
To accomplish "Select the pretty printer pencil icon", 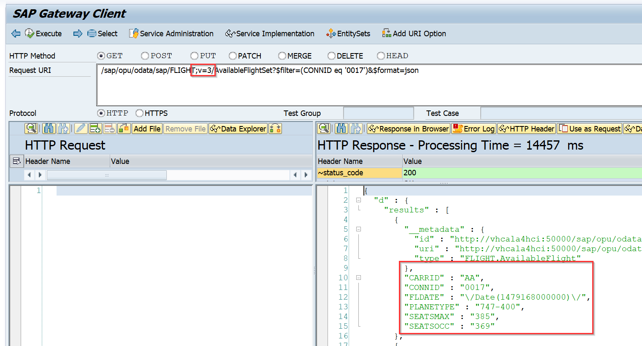I will 81,129.
